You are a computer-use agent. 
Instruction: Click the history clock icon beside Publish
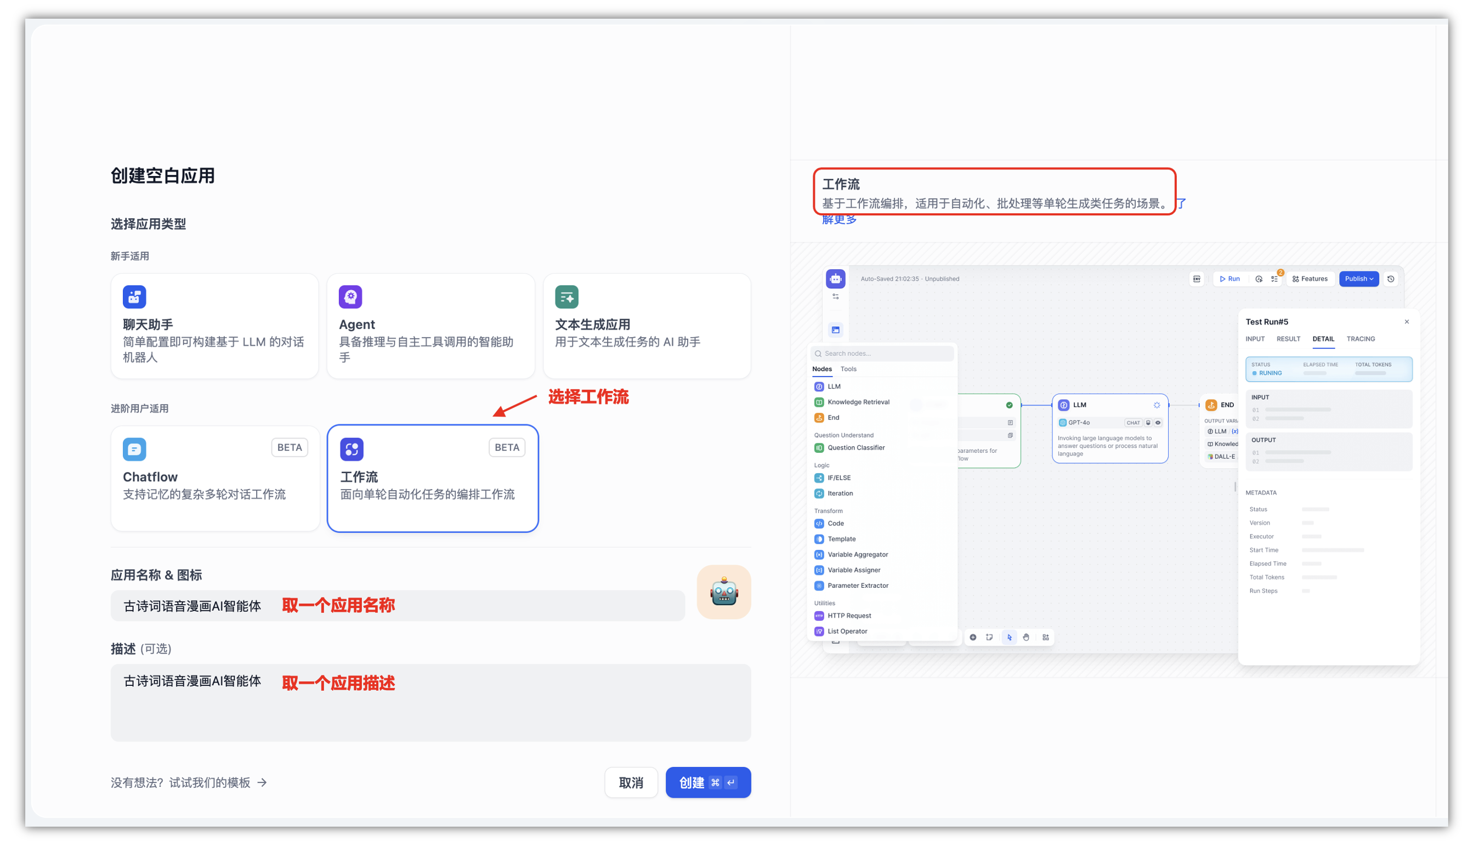pos(1390,279)
